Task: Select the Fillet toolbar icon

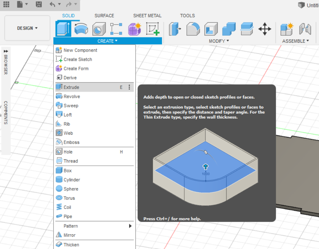Action: [x=193, y=29]
